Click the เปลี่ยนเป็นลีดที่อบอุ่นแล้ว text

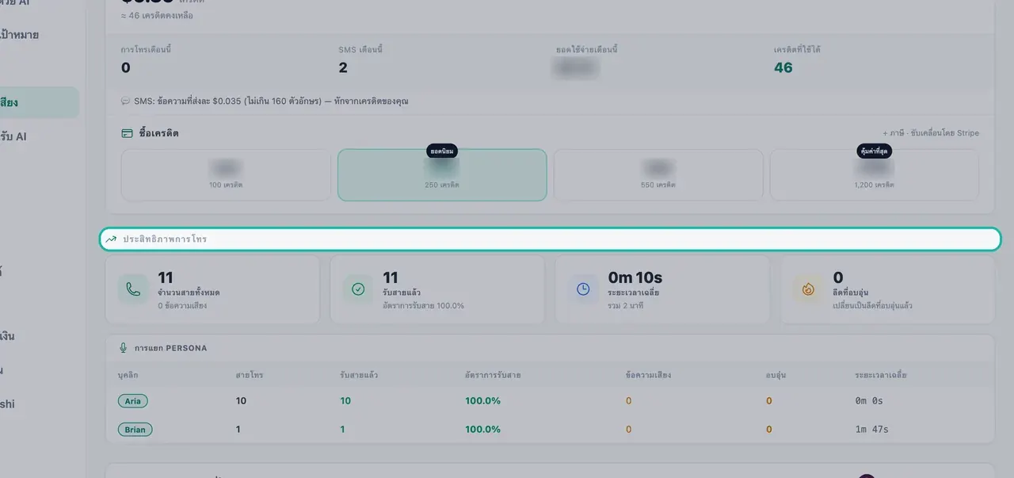click(x=873, y=305)
